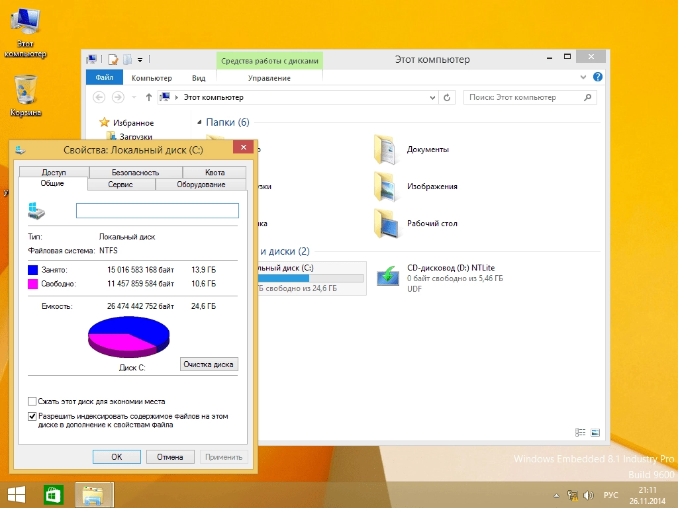Click the disk label text field in properties
Screen dimensions: 678x508
pyautogui.click(x=158, y=211)
